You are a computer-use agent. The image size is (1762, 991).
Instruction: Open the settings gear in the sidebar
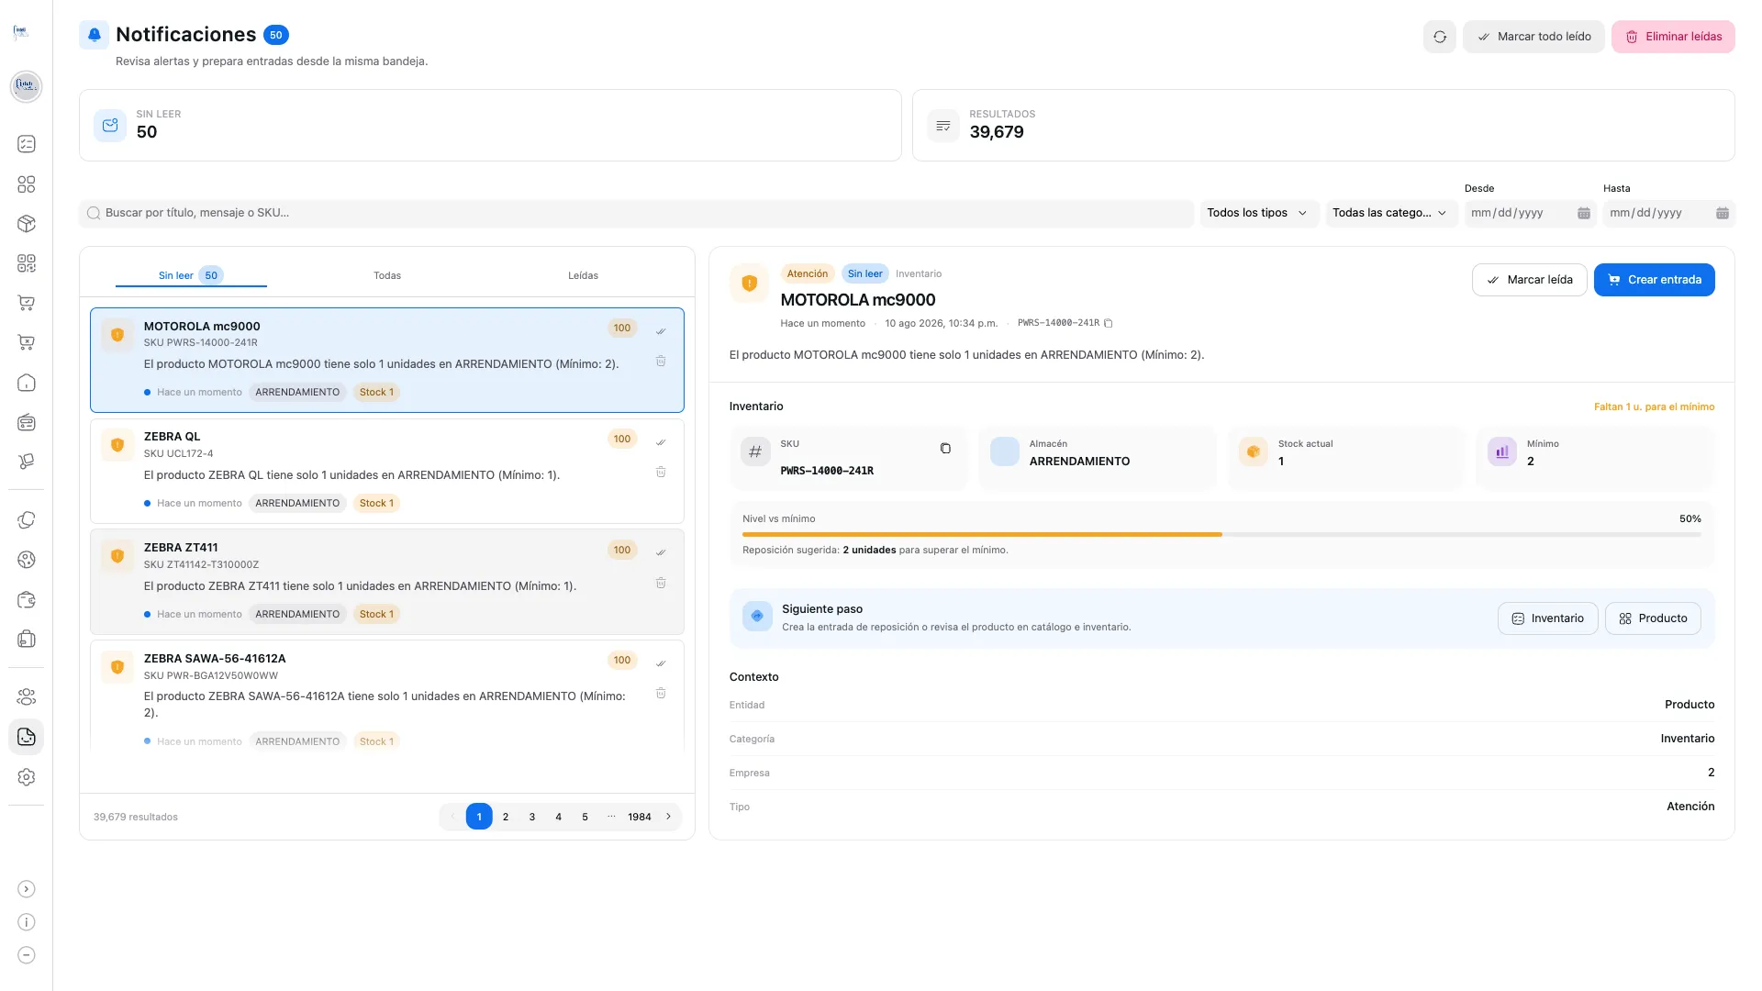click(x=27, y=777)
